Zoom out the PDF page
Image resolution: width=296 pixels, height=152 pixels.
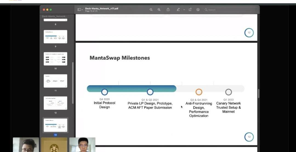pyautogui.click(x=151, y=10)
